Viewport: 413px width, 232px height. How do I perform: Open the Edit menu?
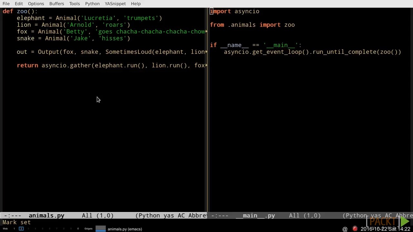[19, 4]
